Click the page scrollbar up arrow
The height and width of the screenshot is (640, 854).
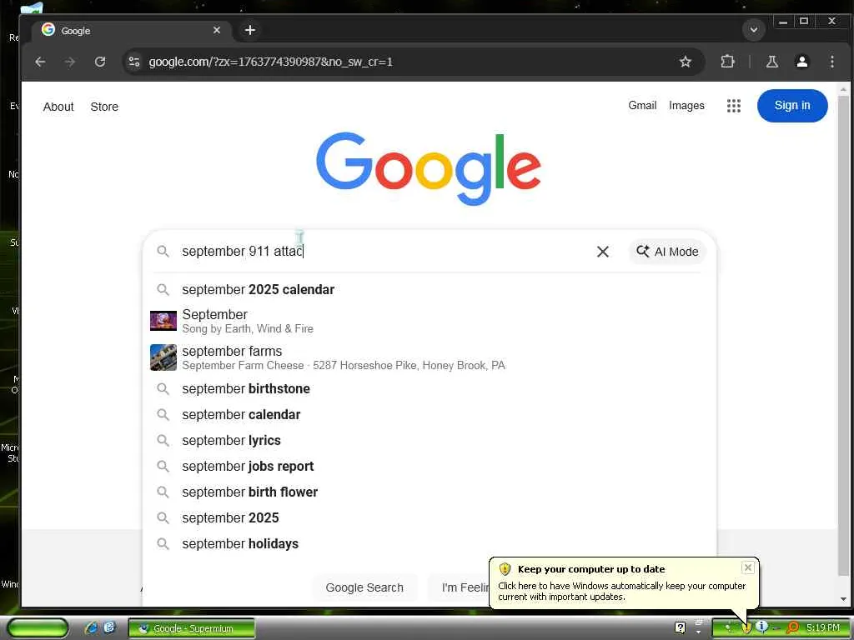tap(843, 88)
